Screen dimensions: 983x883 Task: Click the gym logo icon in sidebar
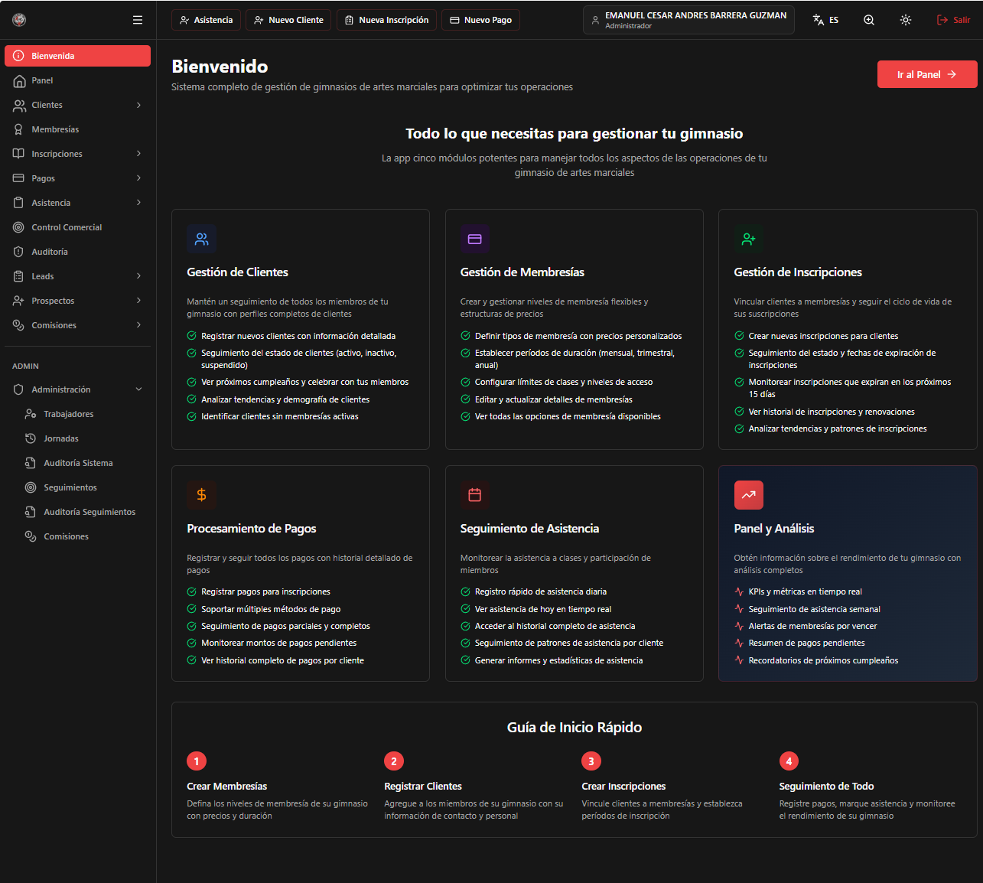coord(19,20)
